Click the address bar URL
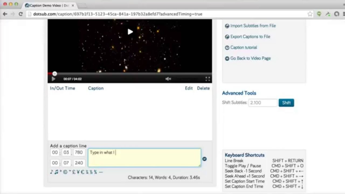This screenshot has width=345, height=194. (118, 14)
